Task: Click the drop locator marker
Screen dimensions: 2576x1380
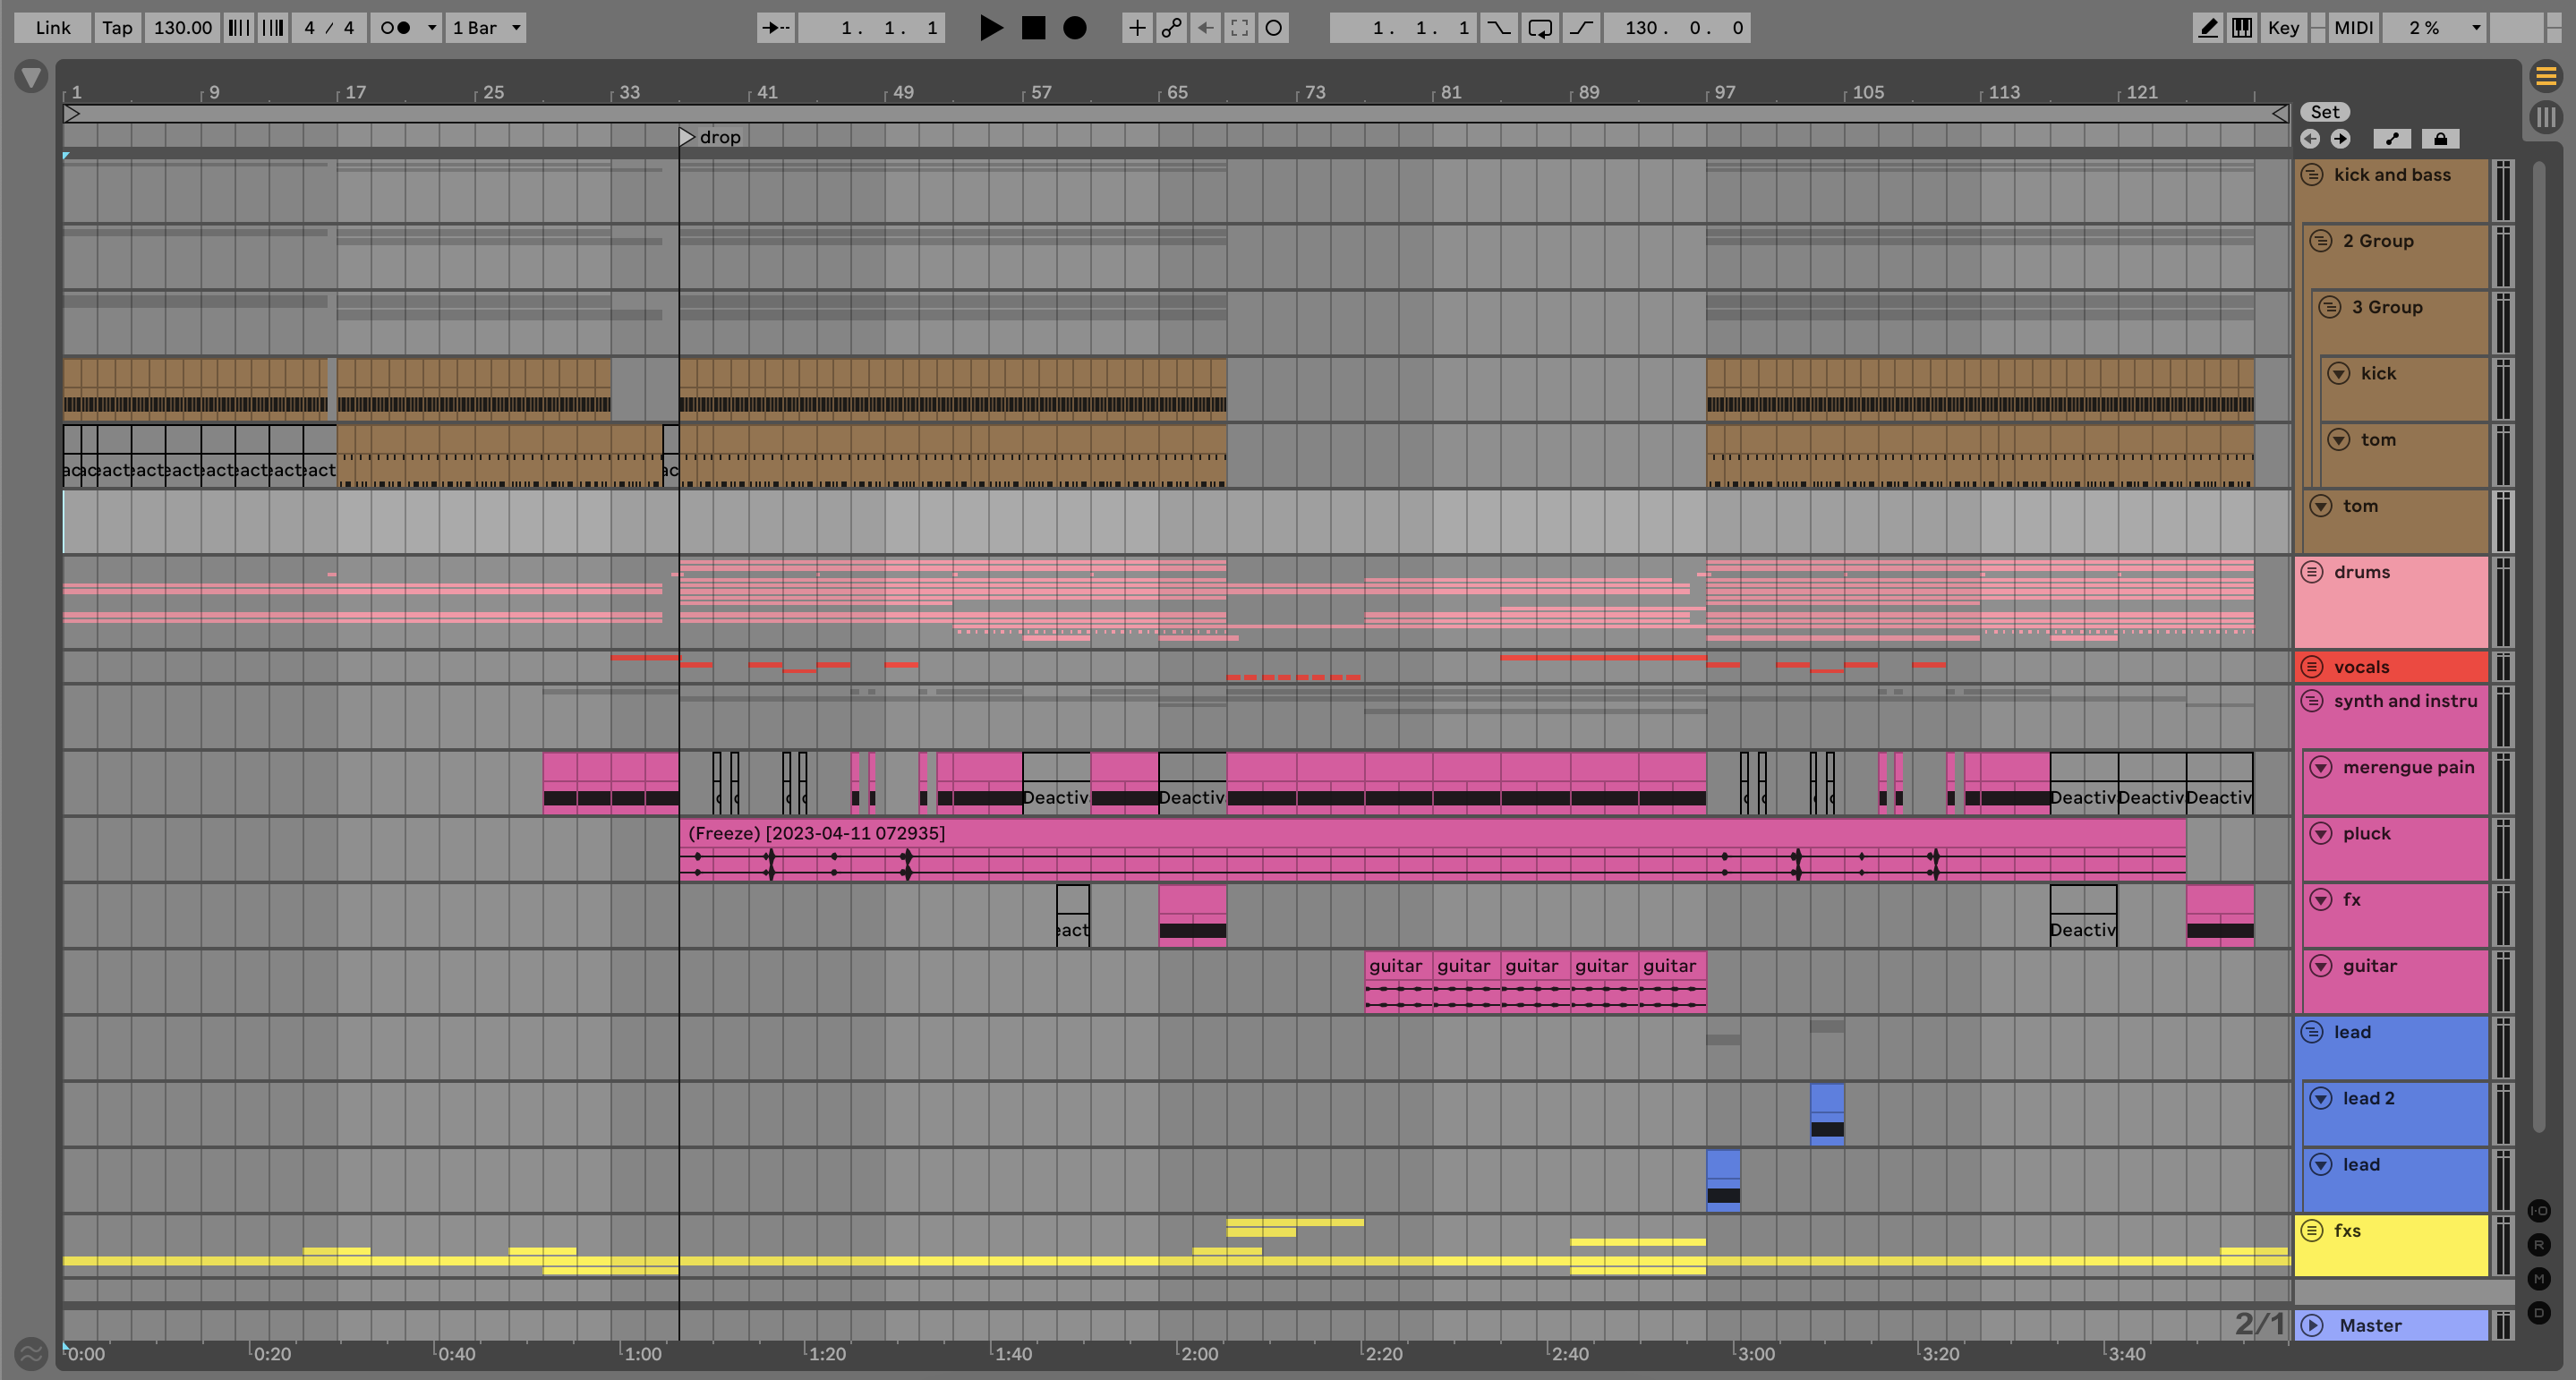Action: point(687,137)
